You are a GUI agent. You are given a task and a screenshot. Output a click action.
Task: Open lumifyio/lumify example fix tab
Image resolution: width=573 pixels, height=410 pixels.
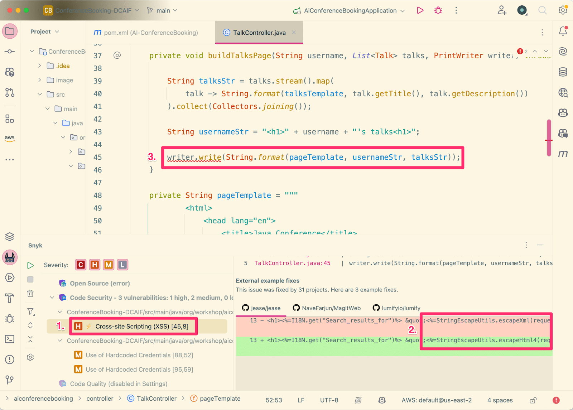(396, 308)
